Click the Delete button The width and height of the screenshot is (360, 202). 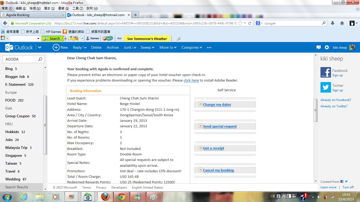coord(96,47)
